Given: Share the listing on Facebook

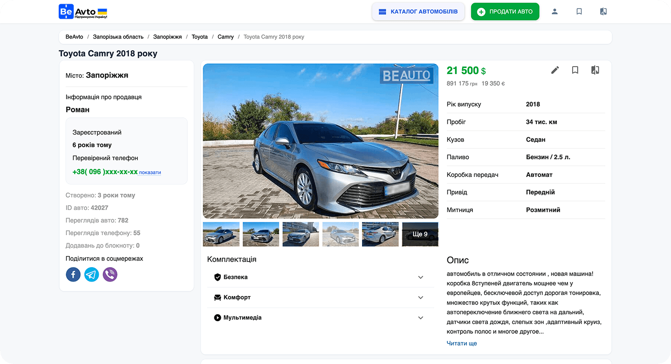Looking at the screenshot, I should pyautogui.click(x=73, y=275).
